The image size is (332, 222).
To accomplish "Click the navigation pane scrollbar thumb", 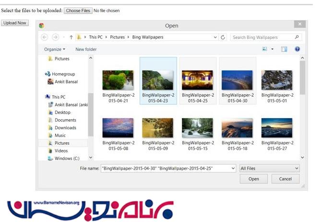I will [91, 114].
